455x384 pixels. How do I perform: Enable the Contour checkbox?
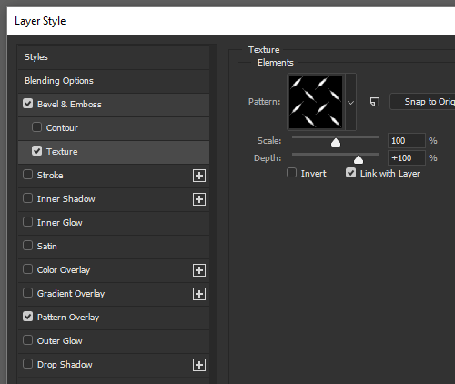tap(36, 127)
